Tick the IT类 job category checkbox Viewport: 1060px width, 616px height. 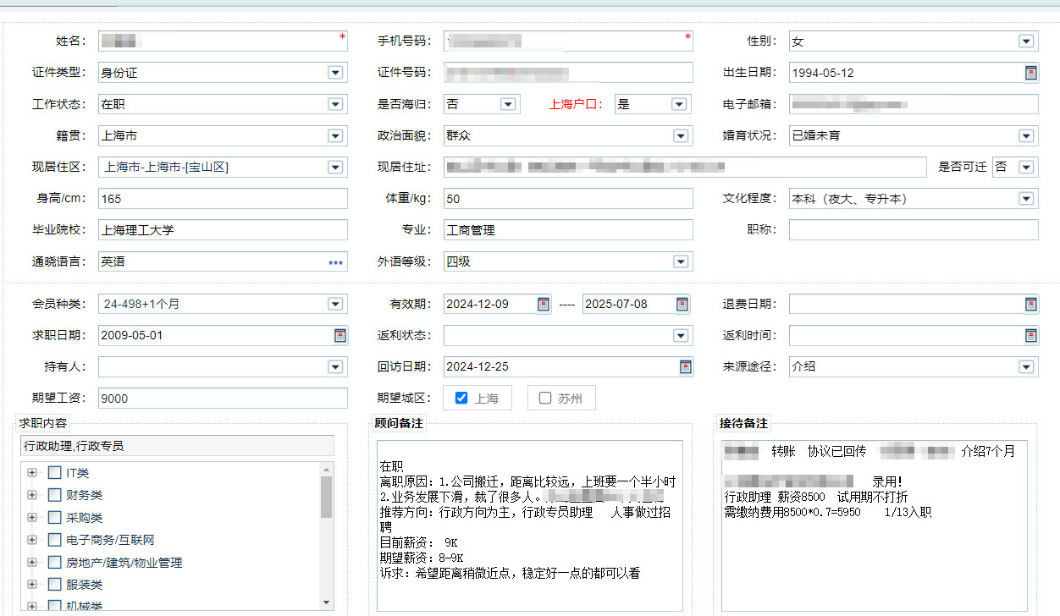54,473
